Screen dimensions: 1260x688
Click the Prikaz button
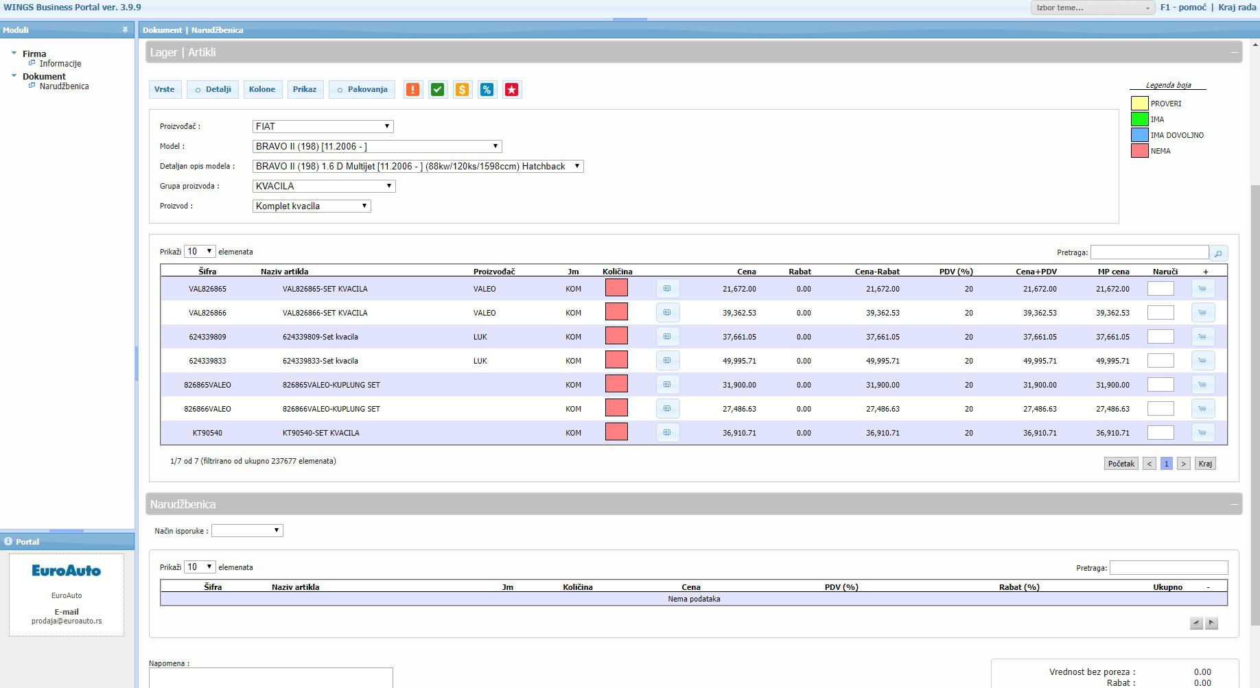(x=305, y=90)
